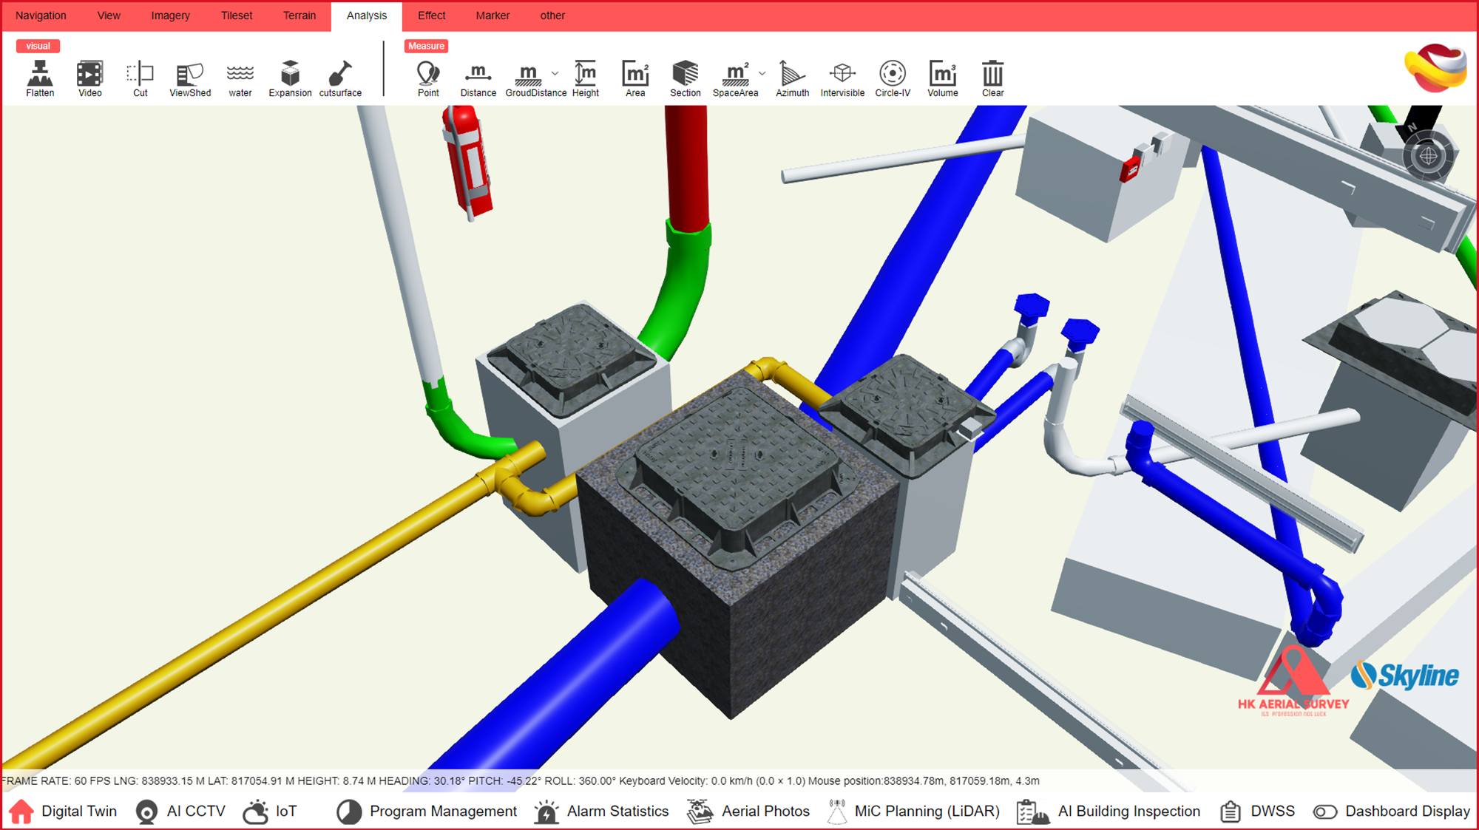Click the Clear trash icon
The width and height of the screenshot is (1479, 830).
[x=992, y=78]
